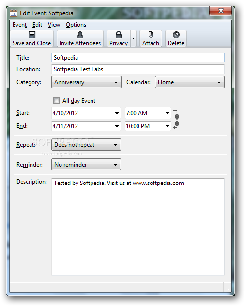Focus the Title field containing Softpedia

click(138, 58)
